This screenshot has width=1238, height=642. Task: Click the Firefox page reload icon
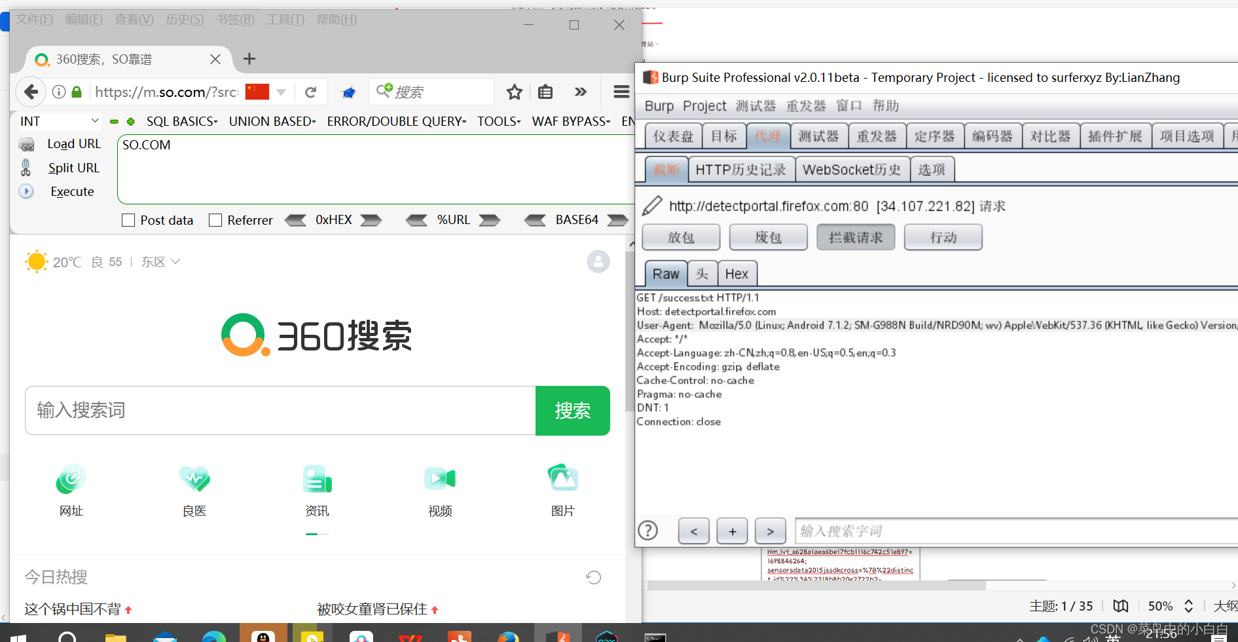click(310, 92)
